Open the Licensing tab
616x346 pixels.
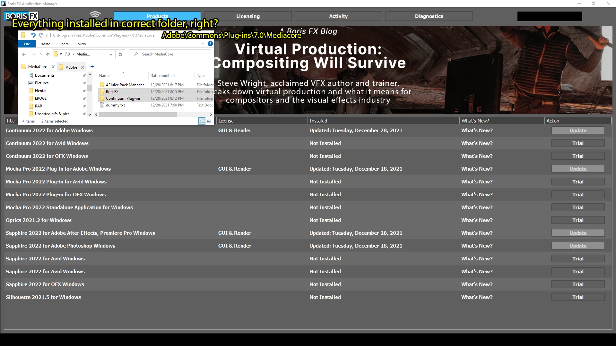(x=248, y=16)
